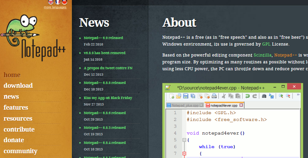Open the resources page
This screenshot has height=158, width=308.
[18, 118]
